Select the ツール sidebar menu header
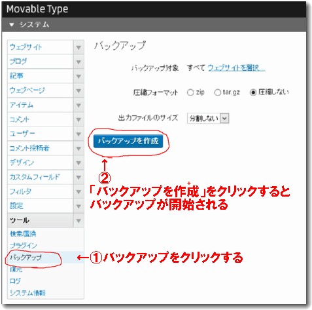This screenshot has height=310, width=312. [41, 220]
